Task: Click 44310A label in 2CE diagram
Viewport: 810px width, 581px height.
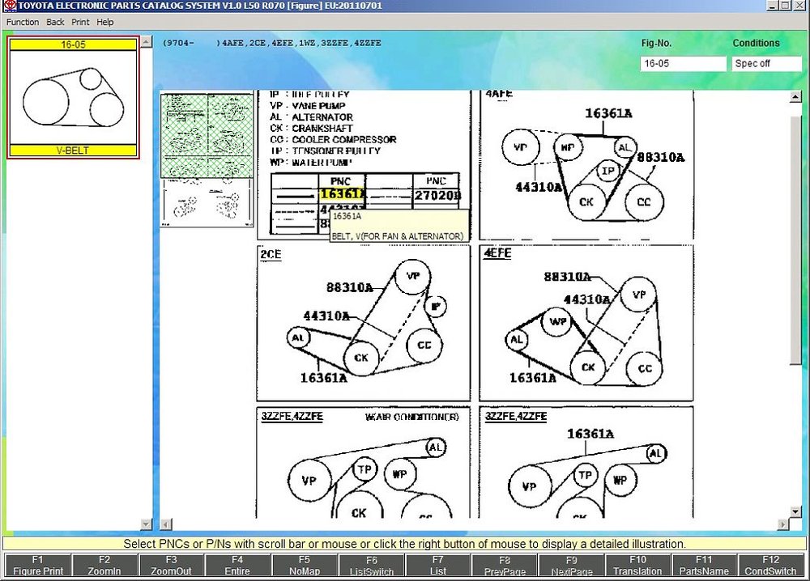Action: (326, 316)
